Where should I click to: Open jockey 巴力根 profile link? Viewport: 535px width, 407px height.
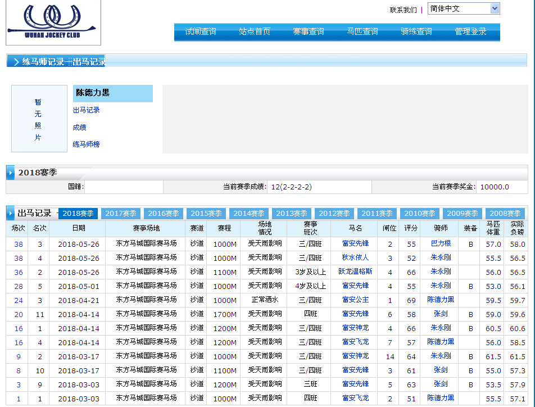tap(441, 243)
